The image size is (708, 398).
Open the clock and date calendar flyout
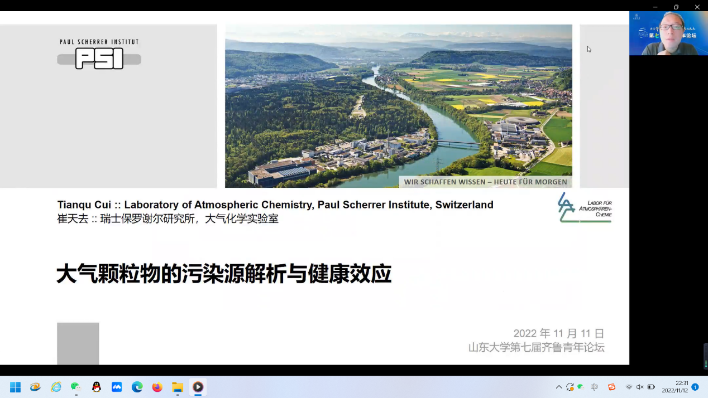(674, 387)
